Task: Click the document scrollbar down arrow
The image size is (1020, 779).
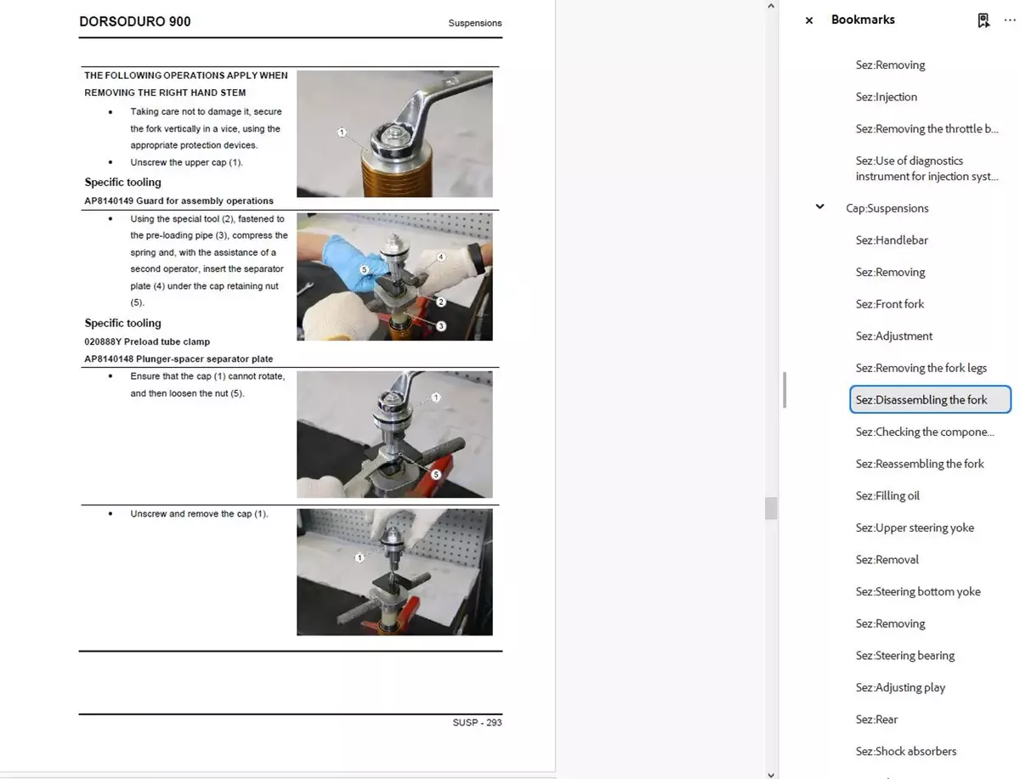Action: coord(771,773)
